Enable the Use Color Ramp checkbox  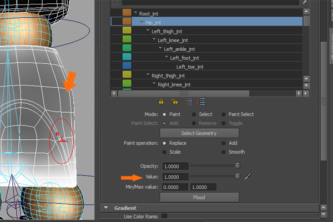[x=164, y=216]
